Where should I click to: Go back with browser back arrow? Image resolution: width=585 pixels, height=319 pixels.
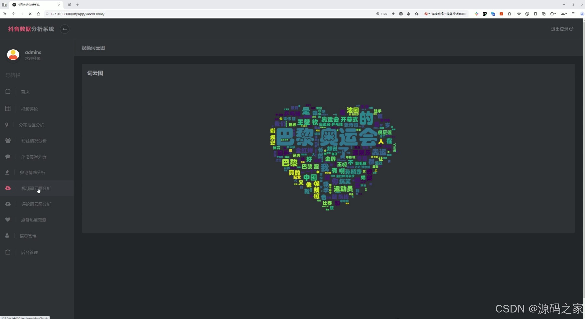(x=14, y=14)
